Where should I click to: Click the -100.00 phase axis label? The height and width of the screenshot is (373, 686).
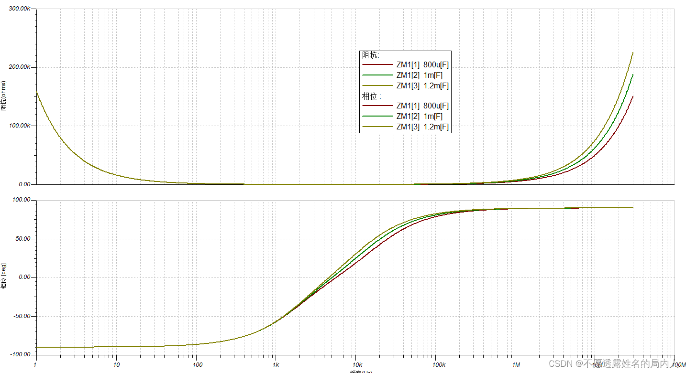coord(21,354)
